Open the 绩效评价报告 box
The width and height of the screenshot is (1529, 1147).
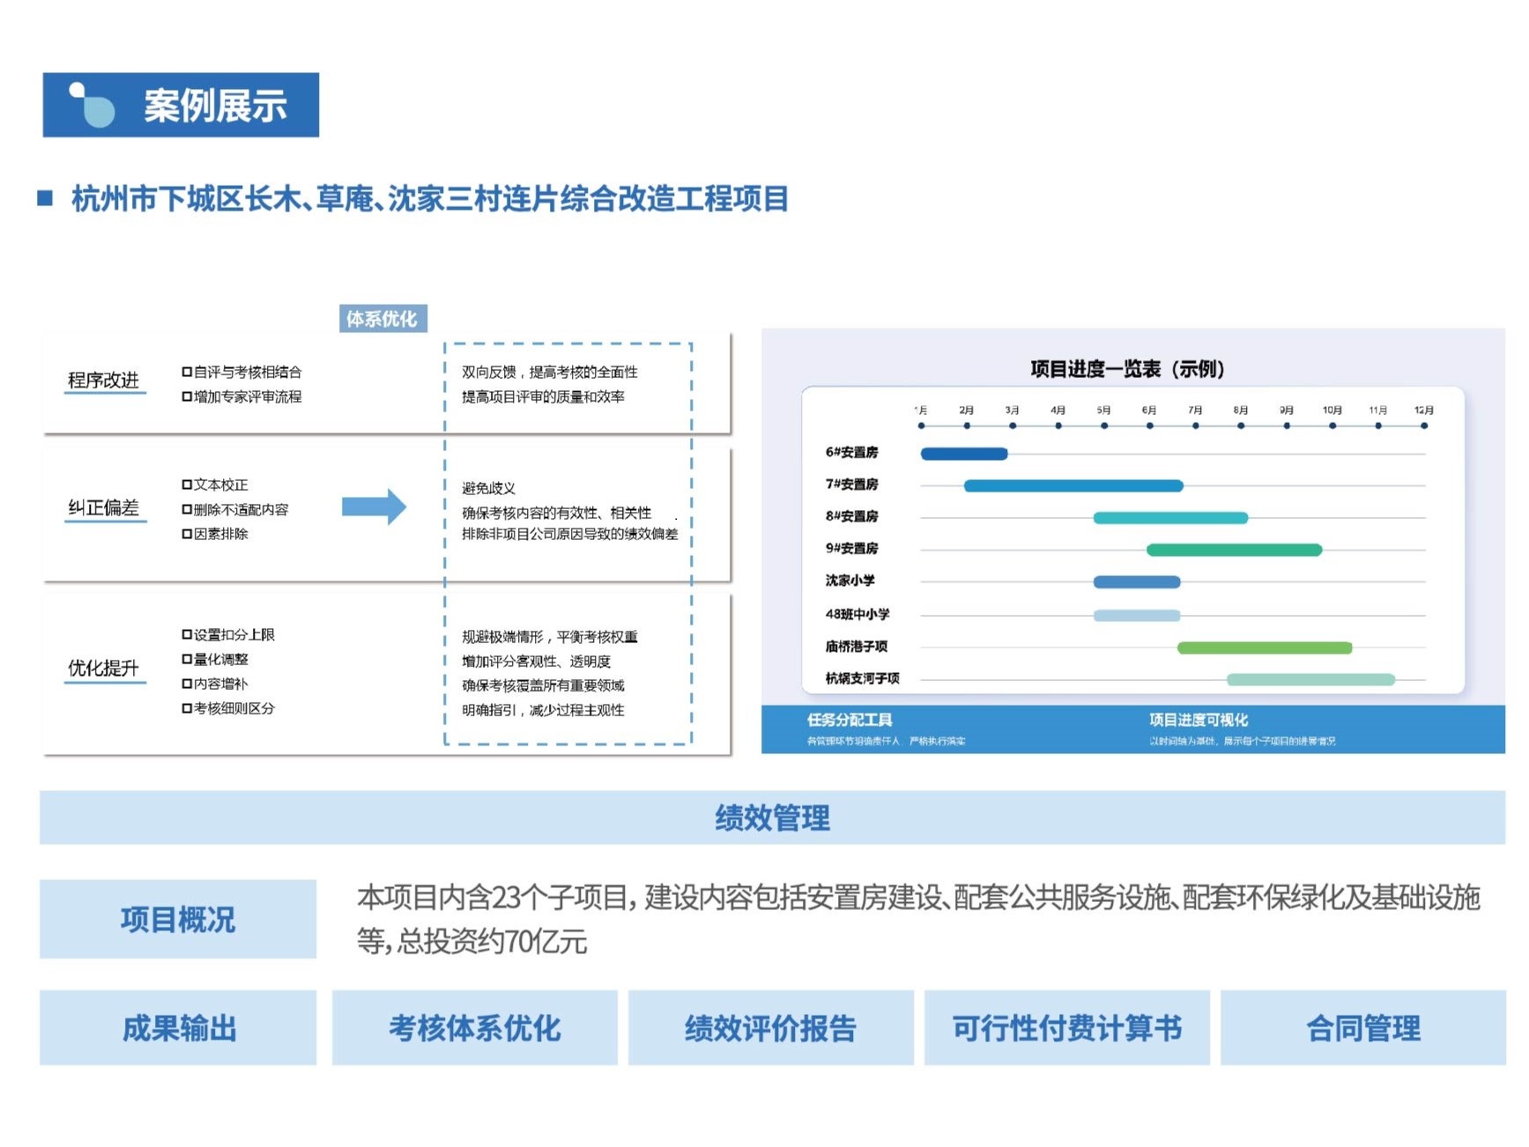click(770, 1028)
